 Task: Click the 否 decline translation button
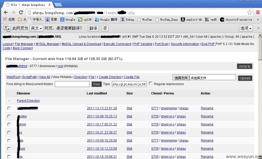click(105, 28)
